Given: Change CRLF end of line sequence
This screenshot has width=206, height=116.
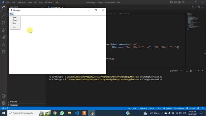Looking at the screenshot, I should click(x=159, y=108).
